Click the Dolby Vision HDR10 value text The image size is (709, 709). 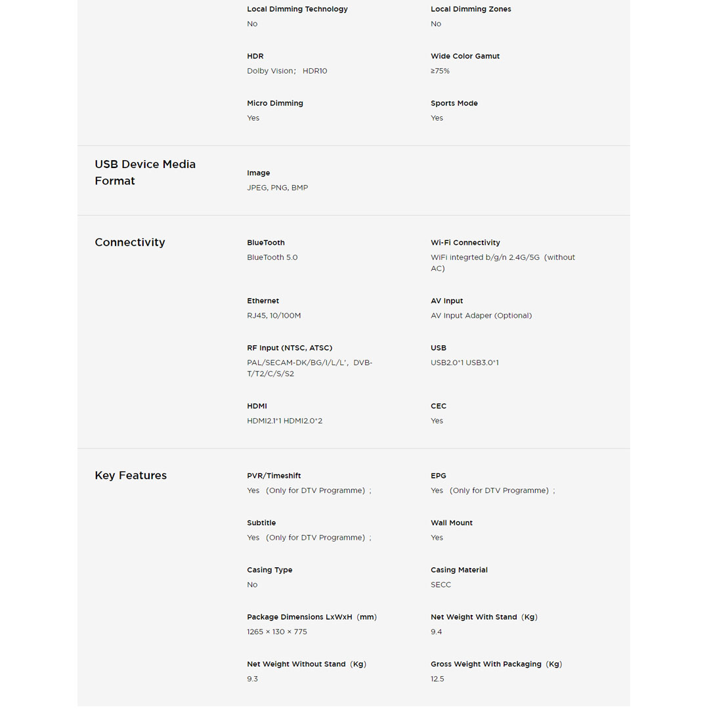pos(287,71)
